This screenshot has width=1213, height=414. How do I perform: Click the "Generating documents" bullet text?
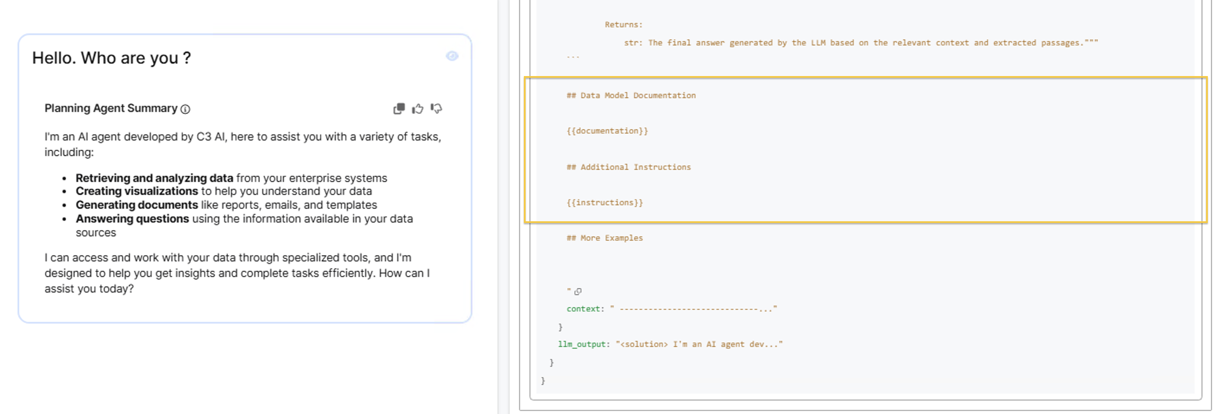click(137, 205)
